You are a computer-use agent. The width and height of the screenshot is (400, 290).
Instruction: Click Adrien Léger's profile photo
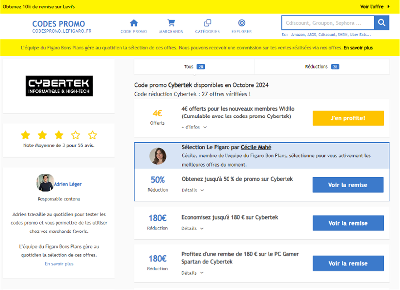click(45, 182)
